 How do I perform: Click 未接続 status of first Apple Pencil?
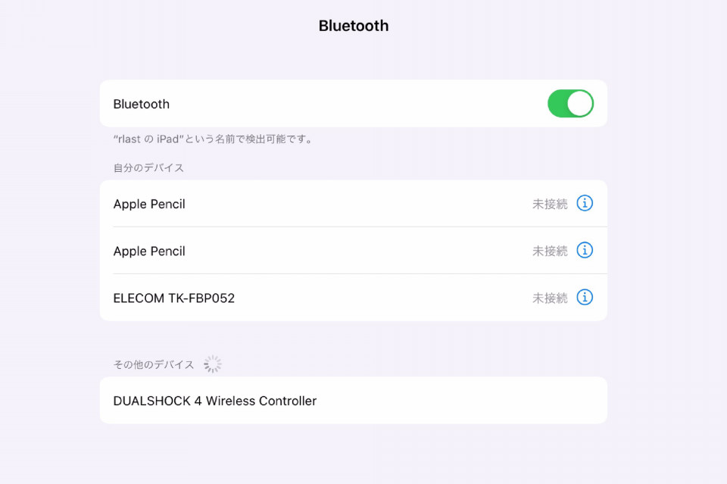click(550, 204)
